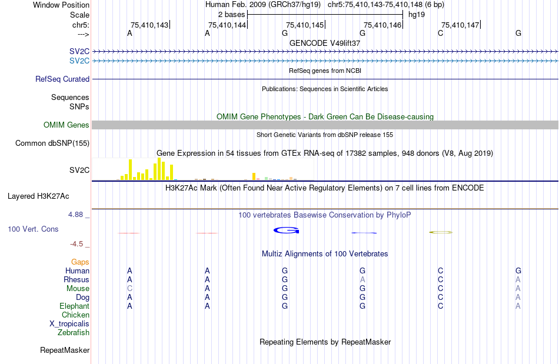Click the Sequences track label

tap(70, 97)
